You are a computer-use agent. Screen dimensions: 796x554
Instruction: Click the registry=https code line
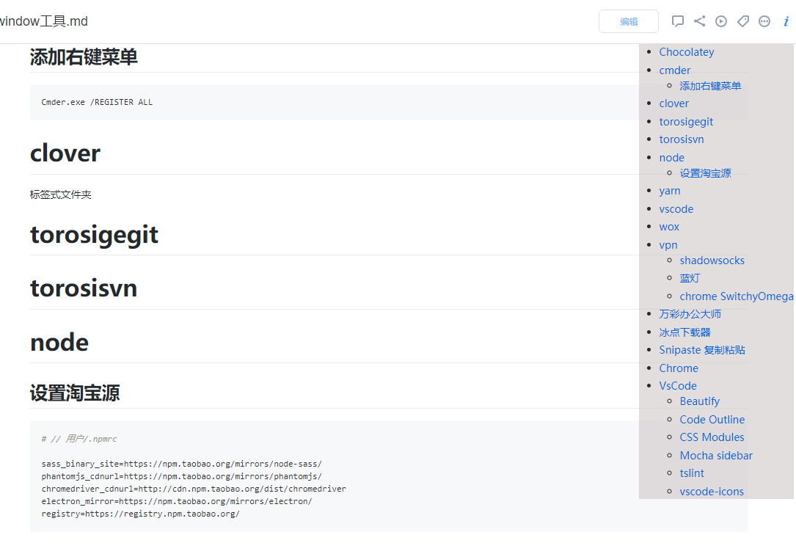(x=141, y=514)
